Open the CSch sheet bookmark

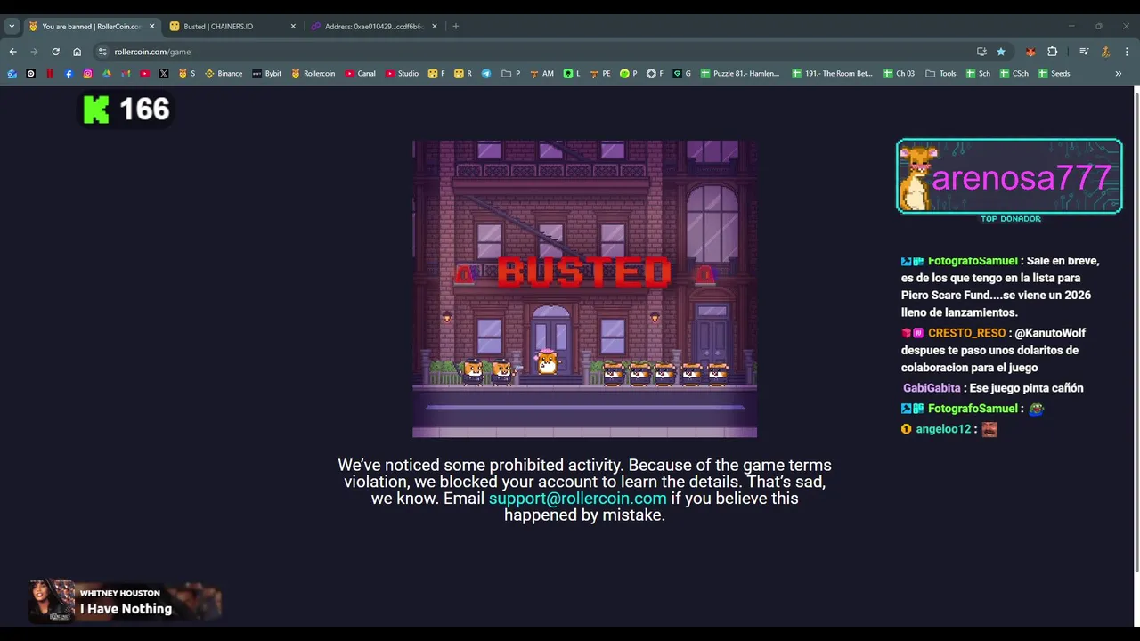point(1014,74)
